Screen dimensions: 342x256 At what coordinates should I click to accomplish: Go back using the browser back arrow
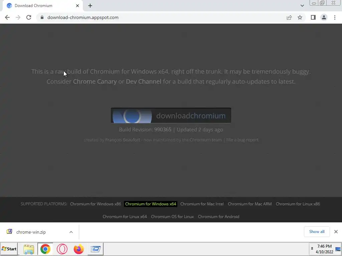pyautogui.click(x=7, y=17)
